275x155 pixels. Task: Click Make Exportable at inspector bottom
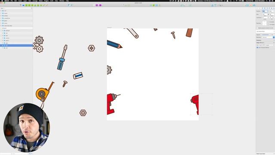[x=261, y=154]
